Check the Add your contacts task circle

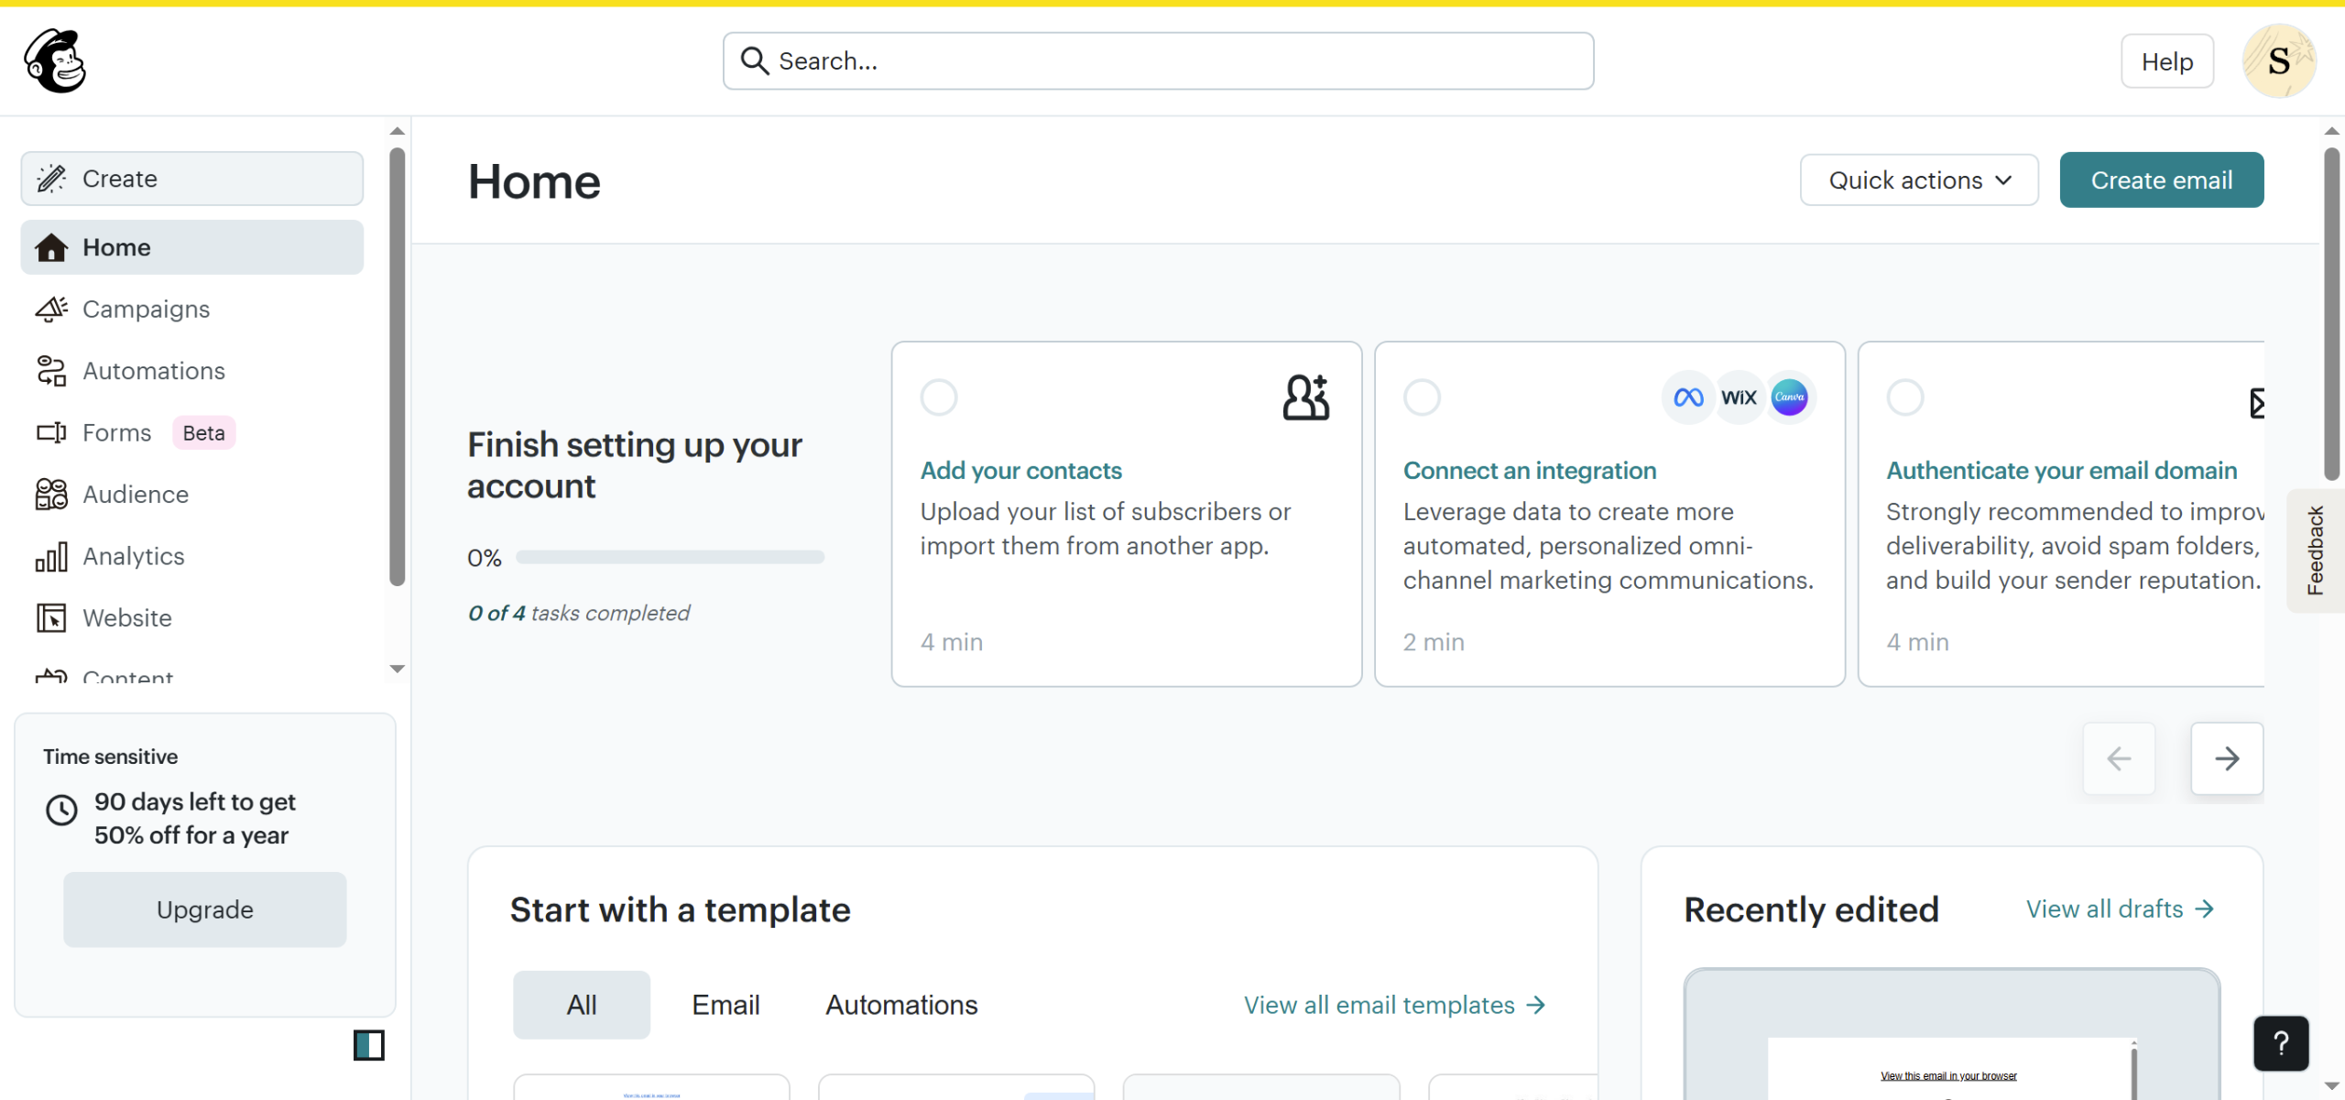[x=939, y=398]
